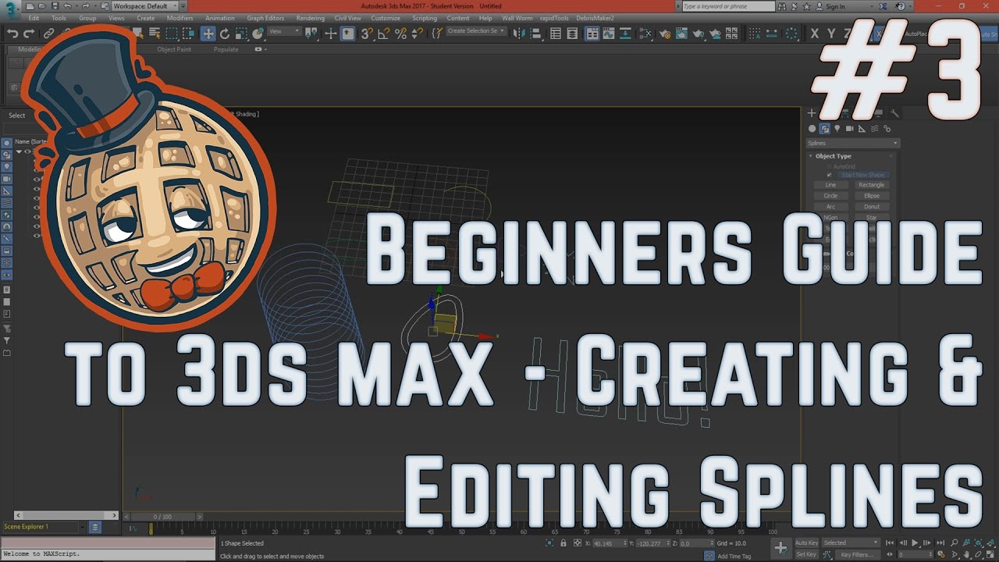Select the Geometry category in Create panel
This screenshot has width=999, height=562.
click(x=812, y=129)
